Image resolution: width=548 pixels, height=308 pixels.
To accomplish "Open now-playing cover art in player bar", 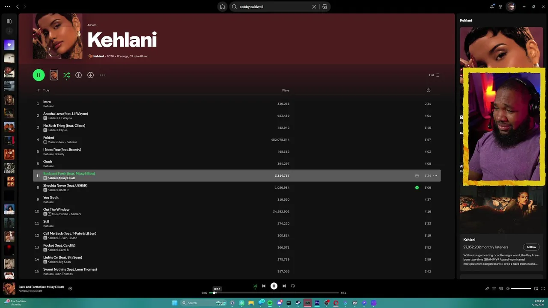I will pos(9,288).
